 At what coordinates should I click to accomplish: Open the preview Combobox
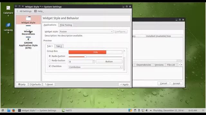95,67
